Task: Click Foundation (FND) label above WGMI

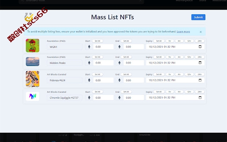Action: pos(56,41)
